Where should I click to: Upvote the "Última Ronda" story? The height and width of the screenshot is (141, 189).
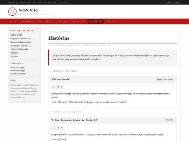[54, 87]
